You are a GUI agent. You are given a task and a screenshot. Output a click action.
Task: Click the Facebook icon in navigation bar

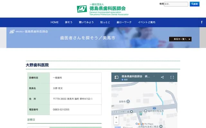(201, 22)
